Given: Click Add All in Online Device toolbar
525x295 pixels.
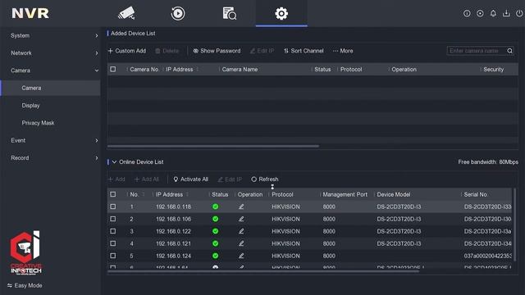Looking at the screenshot, I should click(147, 179).
